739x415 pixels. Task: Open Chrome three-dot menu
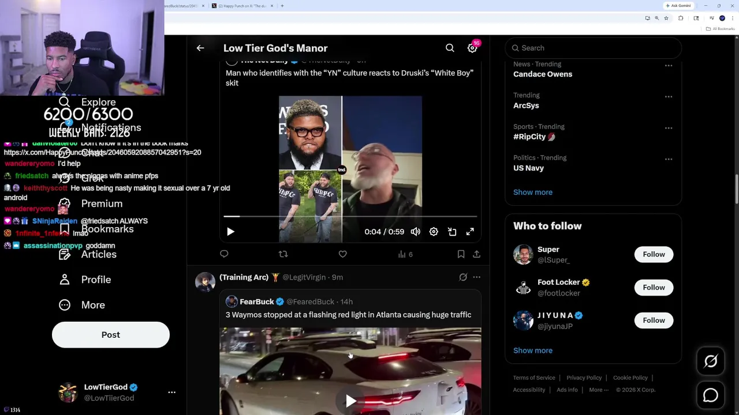[x=732, y=18]
